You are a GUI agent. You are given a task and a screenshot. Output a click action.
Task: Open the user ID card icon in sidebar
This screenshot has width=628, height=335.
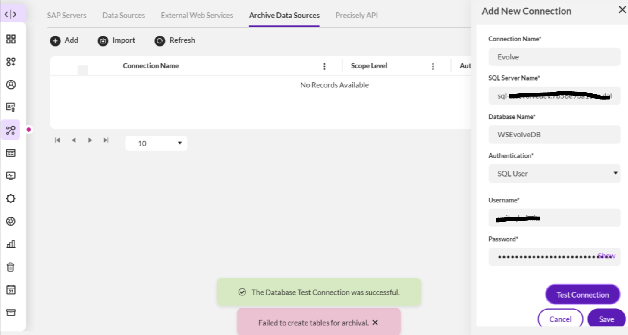(11, 107)
